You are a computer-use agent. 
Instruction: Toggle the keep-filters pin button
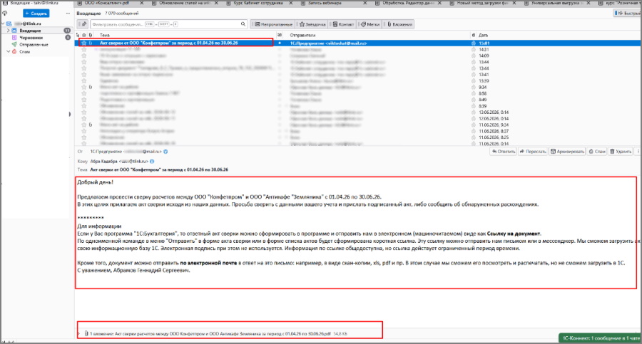(x=83, y=24)
